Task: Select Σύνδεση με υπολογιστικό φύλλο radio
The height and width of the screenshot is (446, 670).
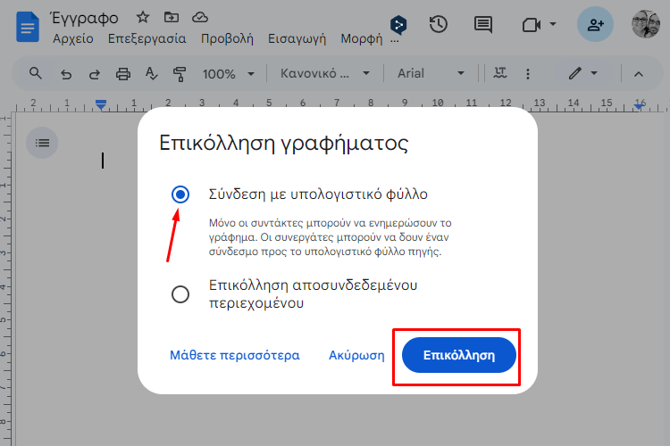Action: coord(180,194)
